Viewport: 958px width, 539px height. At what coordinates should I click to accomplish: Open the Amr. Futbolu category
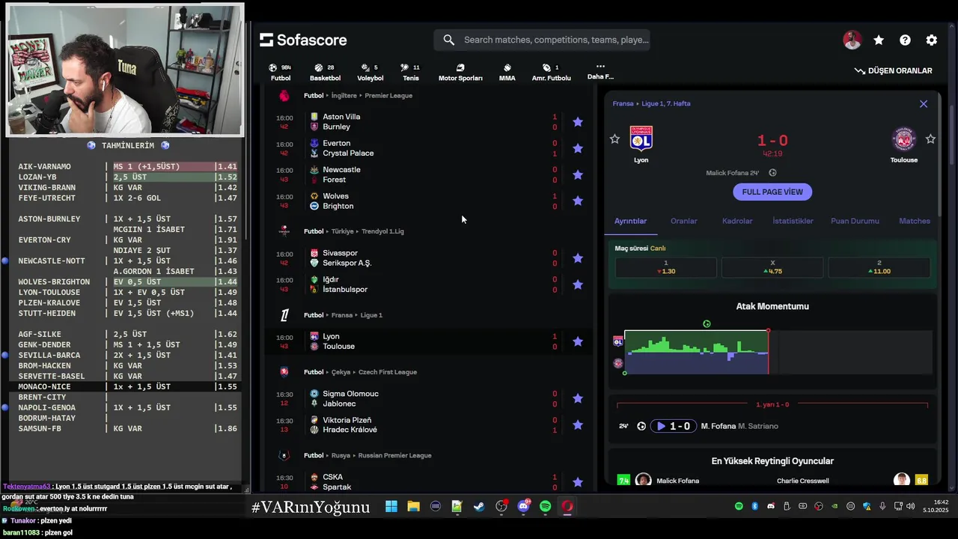pos(551,72)
